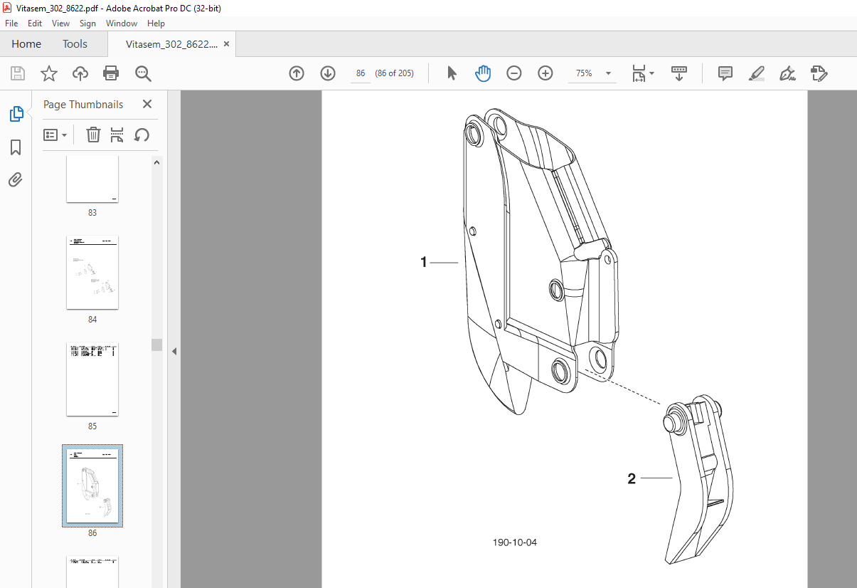Screen dimensions: 857x588
Task: Click the request signatures icon
Action: 819,73
